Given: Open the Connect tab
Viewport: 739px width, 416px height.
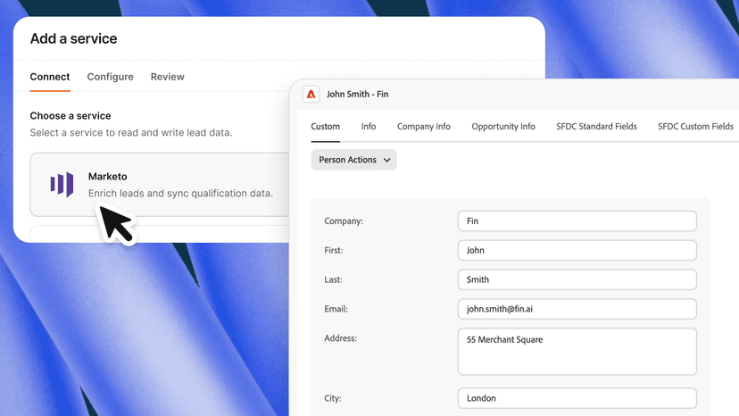Looking at the screenshot, I should tap(50, 77).
